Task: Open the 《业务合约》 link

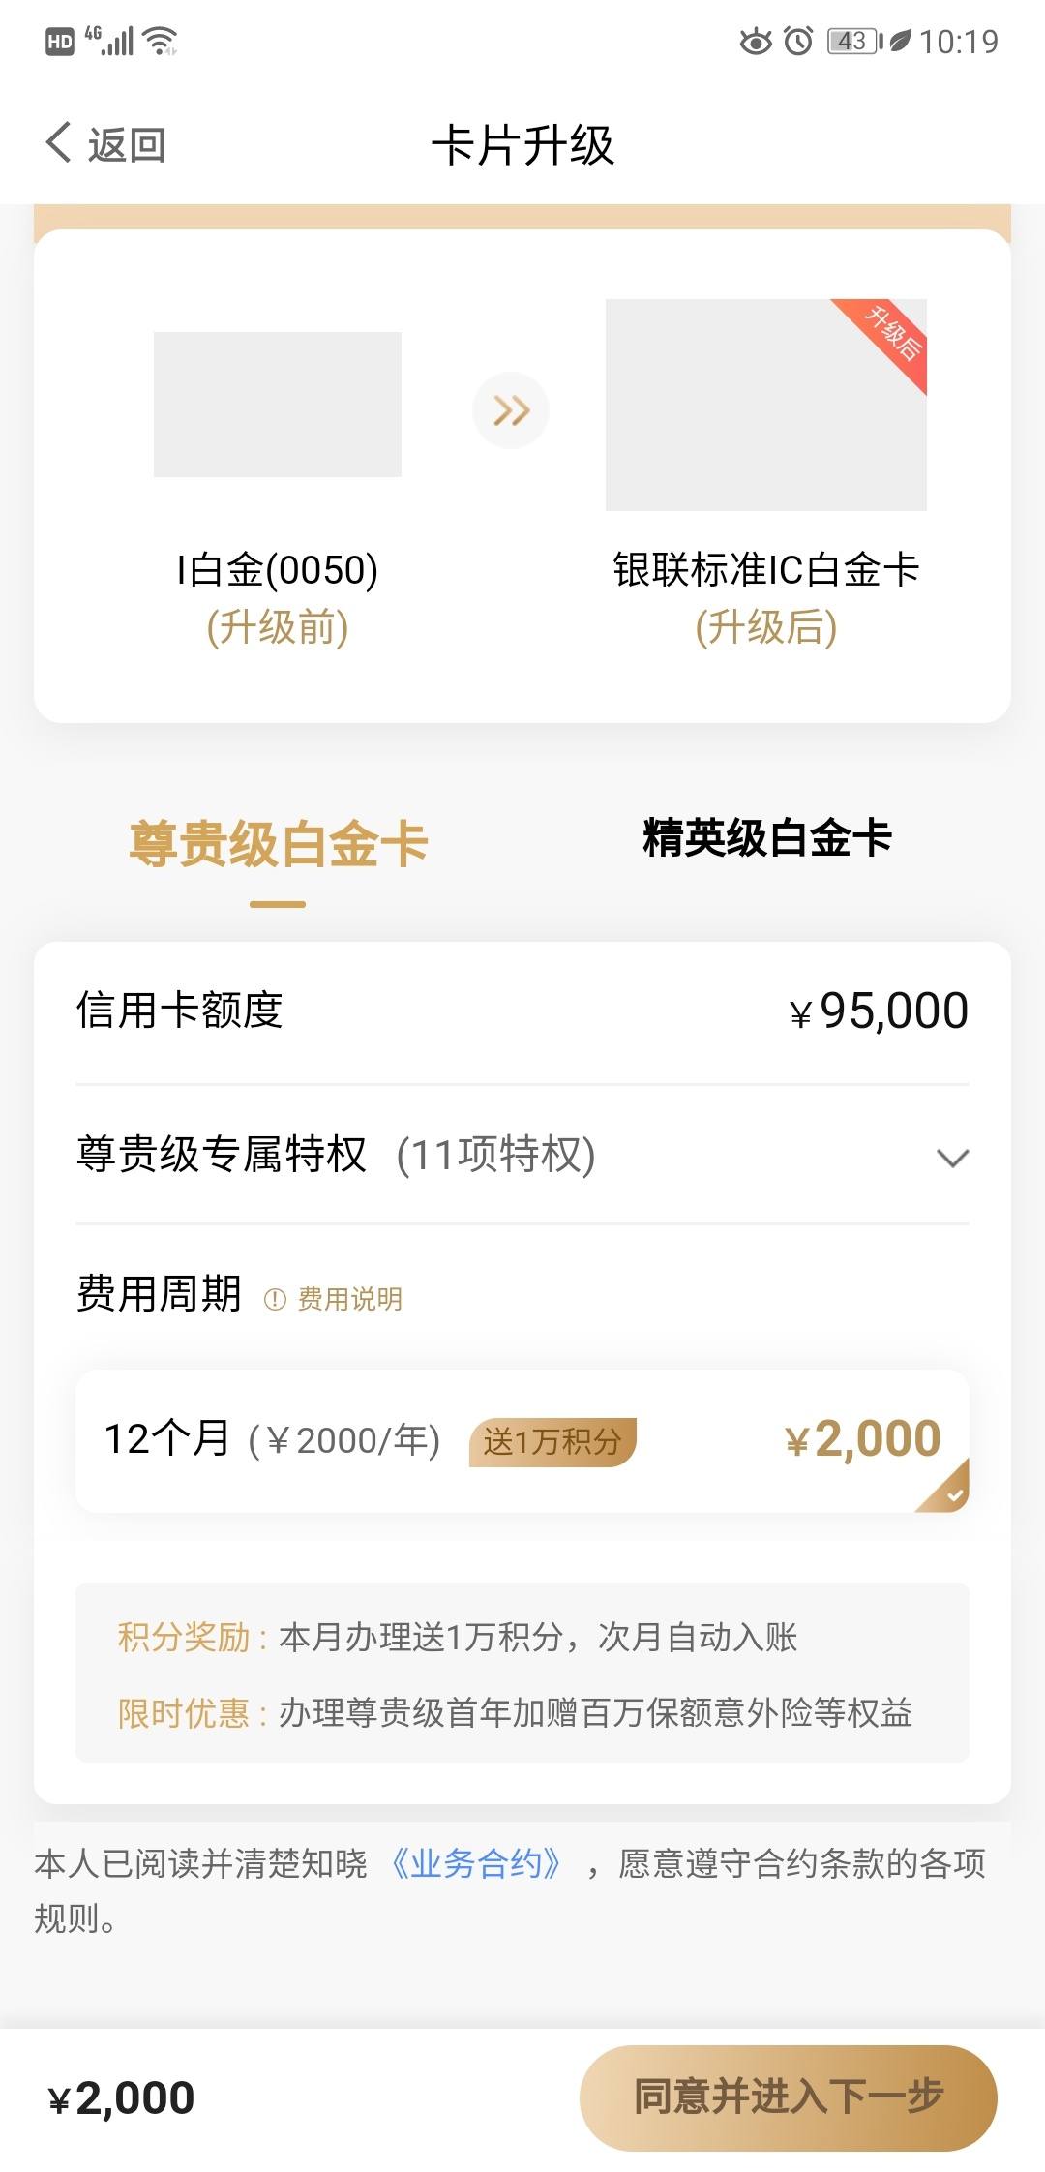Action: tap(476, 1862)
